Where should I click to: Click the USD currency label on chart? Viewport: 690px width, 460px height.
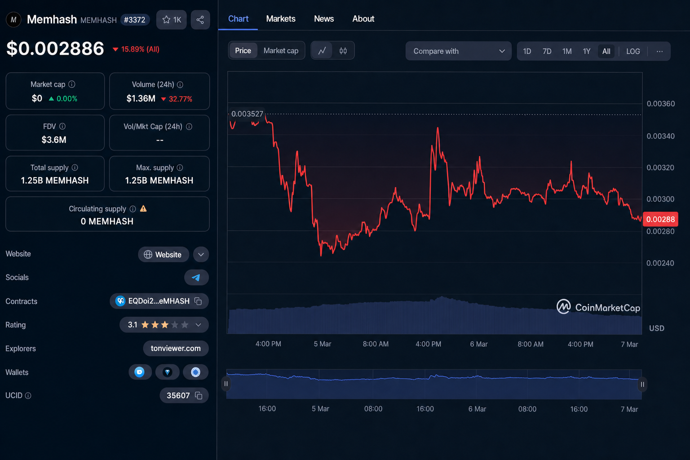(657, 328)
